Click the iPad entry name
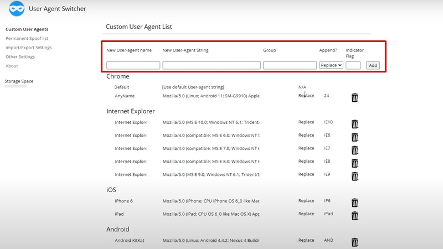The height and width of the screenshot is (249, 443). [x=119, y=214]
